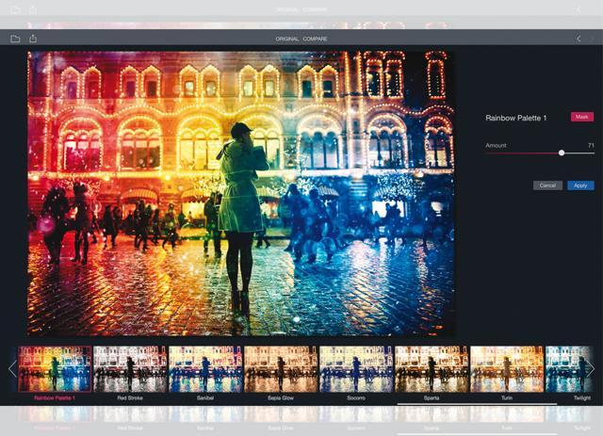603x436 pixels.
Task: Toggle the Mask button for Rainbow Palette 1
Action: pos(582,117)
